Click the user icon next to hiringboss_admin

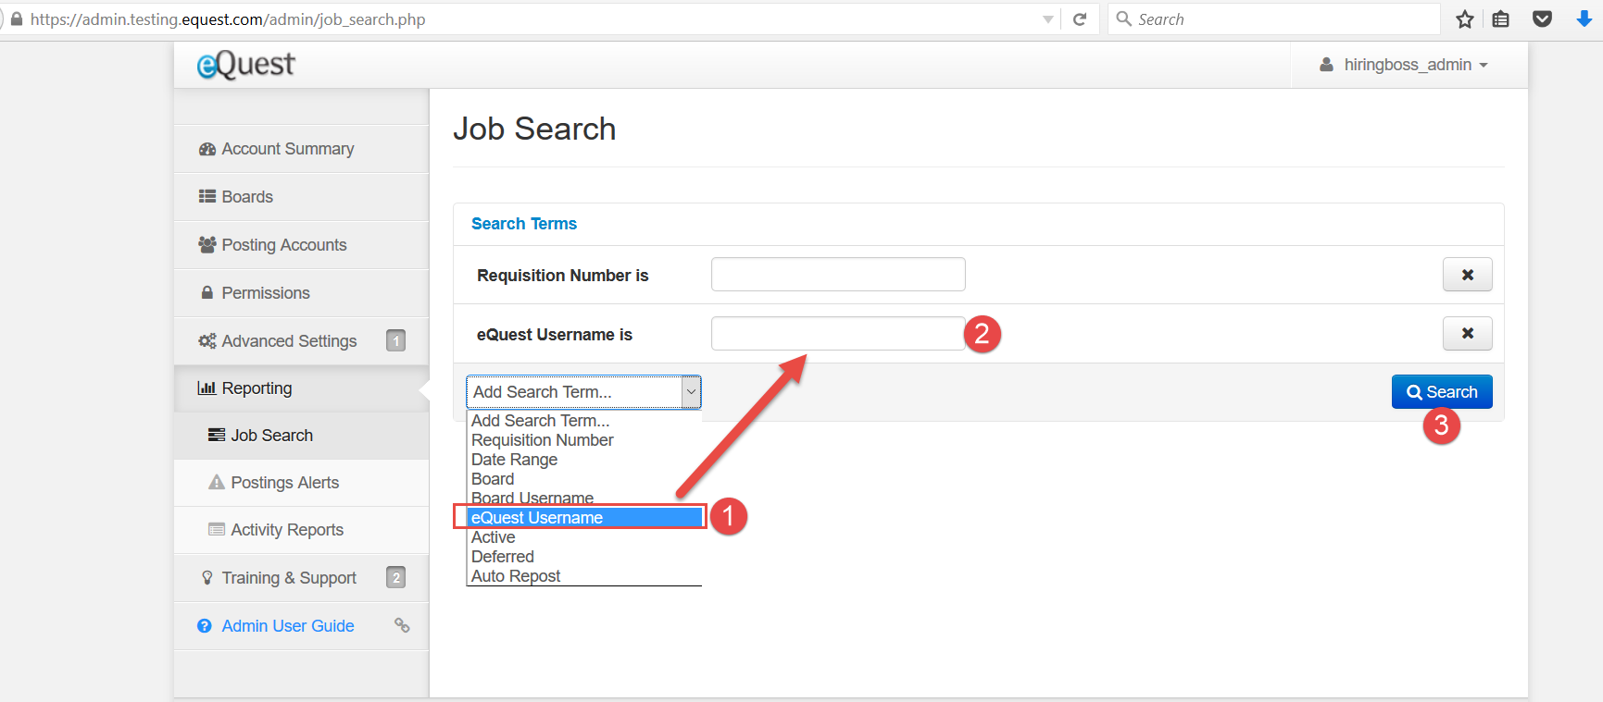click(1326, 65)
